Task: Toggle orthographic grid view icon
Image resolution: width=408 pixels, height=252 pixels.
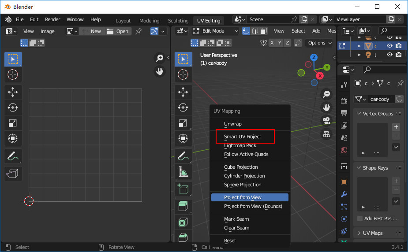Action: (x=326, y=134)
